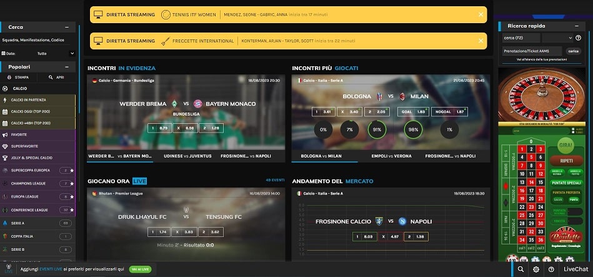The image size is (593, 277).
Task: Select Werder Brema 1 odds 8.79
Action: tap(159, 128)
